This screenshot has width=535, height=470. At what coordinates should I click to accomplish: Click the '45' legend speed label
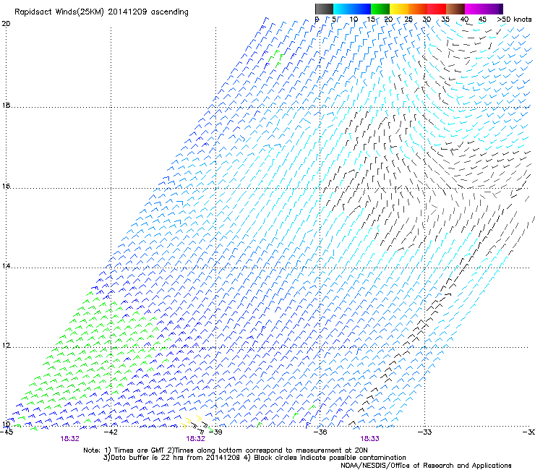click(x=482, y=19)
